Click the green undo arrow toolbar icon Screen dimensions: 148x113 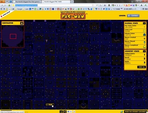(x=146, y=5)
